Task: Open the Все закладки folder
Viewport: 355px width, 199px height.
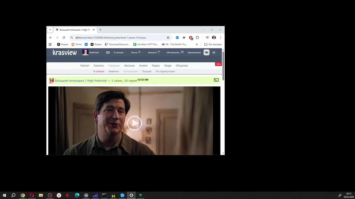Action: point(213,44)
